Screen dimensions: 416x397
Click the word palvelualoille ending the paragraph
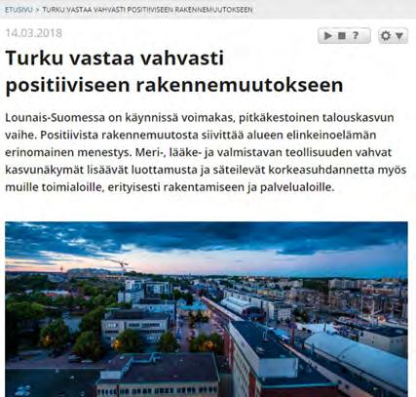(297, 187)
